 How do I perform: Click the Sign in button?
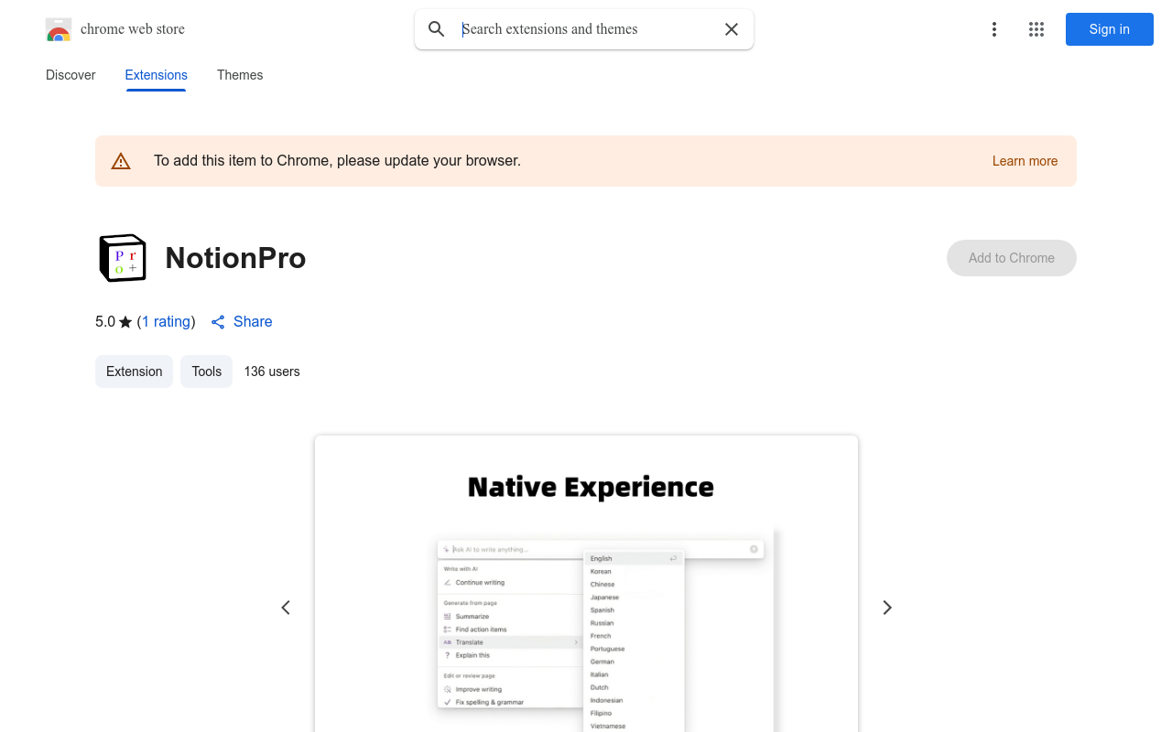point(1110,29)
